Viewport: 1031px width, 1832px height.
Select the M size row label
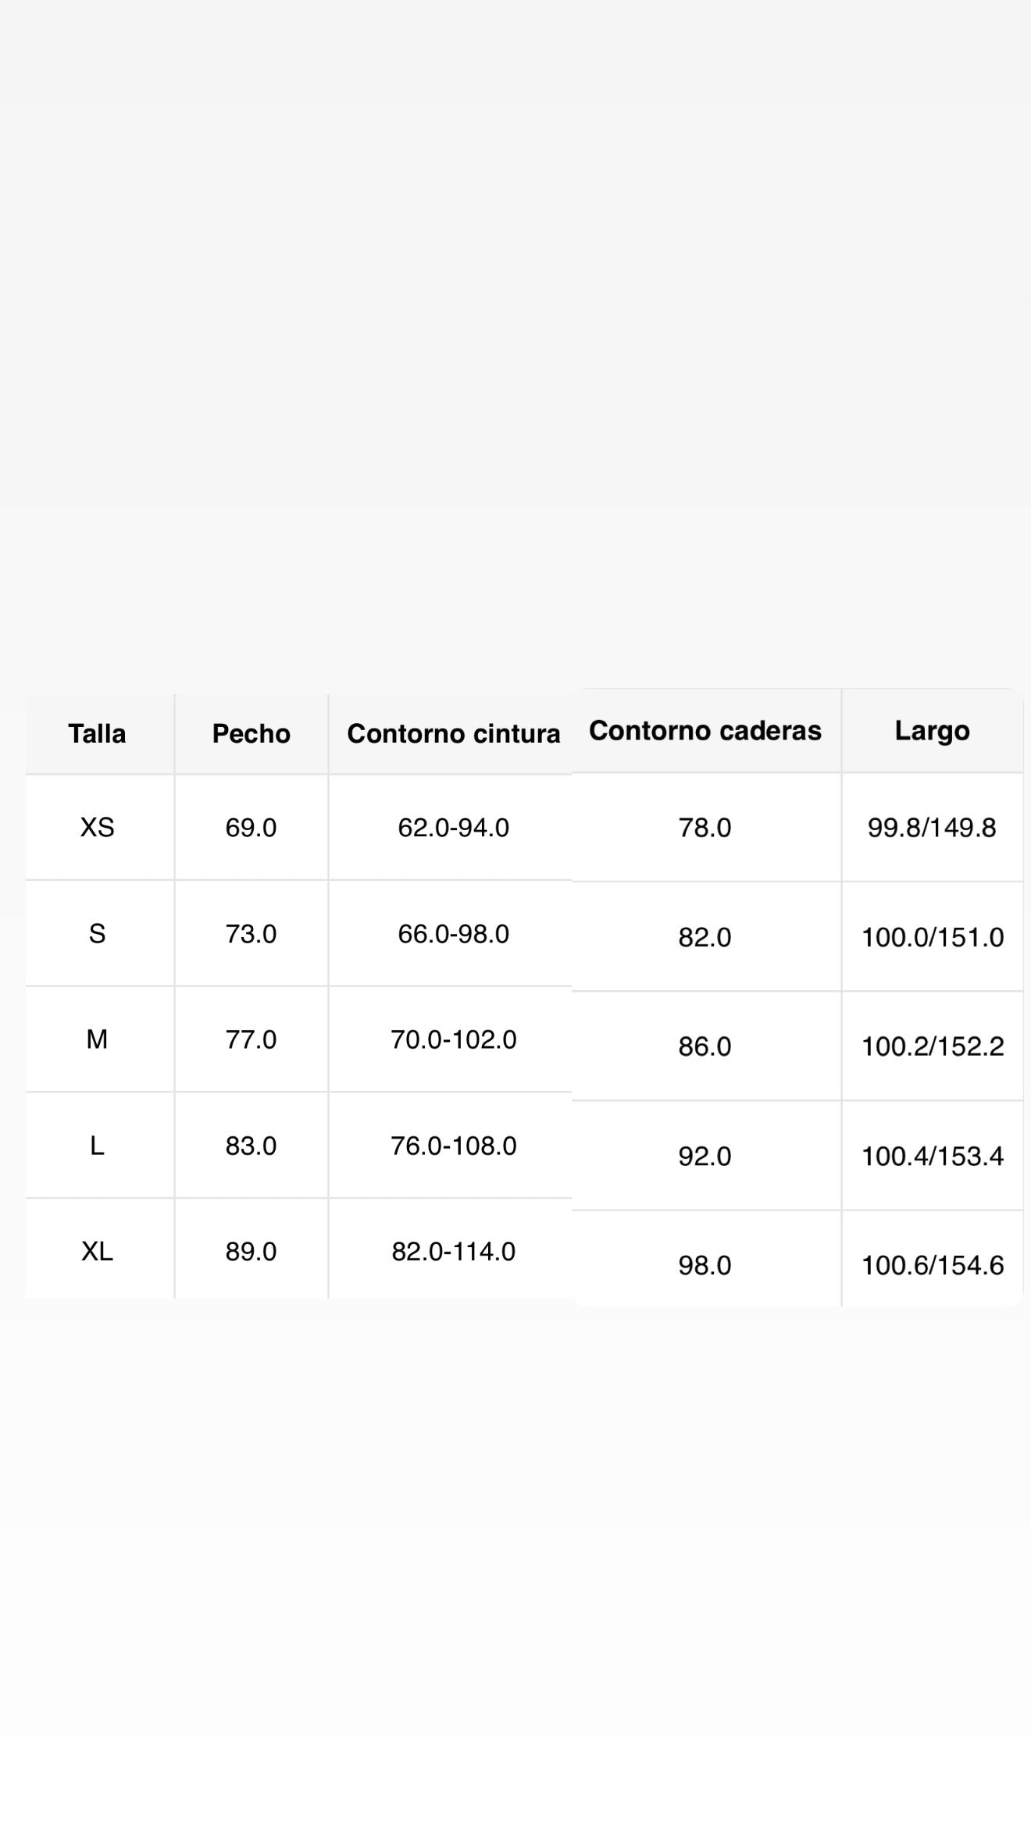(x=97, y=1040)
